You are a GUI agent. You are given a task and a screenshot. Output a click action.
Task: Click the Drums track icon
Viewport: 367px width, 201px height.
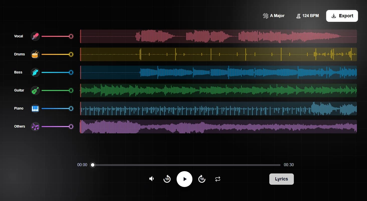click(35, 54)
